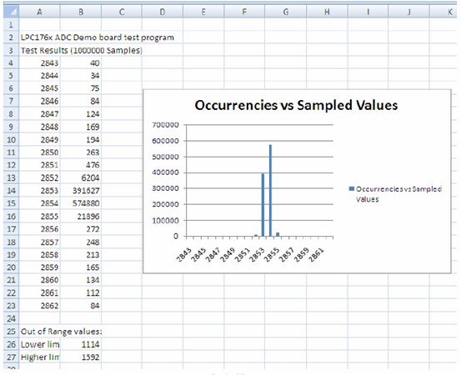Select the chart legend entry text
Viewport: 461px width, 375px height.
pos(398,194)
